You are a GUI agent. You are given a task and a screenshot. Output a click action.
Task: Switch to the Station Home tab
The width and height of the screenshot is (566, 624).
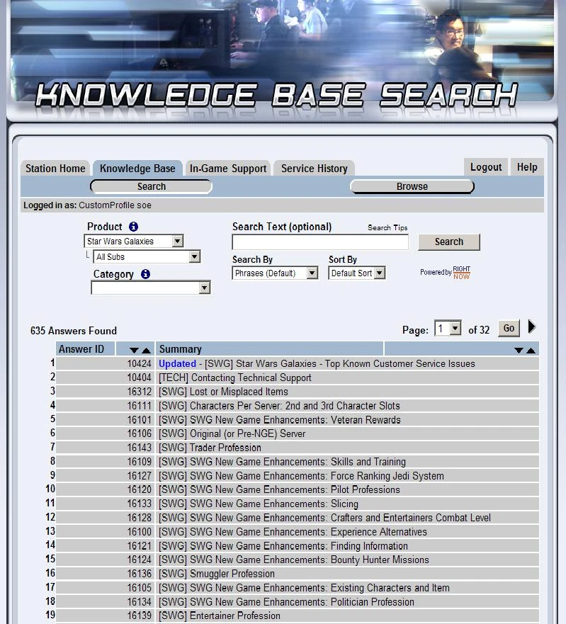click(x=55, y=169)
